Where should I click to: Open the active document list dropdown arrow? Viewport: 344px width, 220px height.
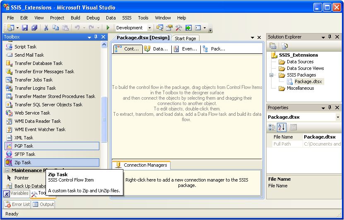[x=252, y=38]
